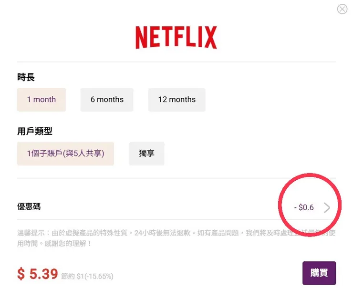Choose the 獨享 user type
This screenshot has height=298, width=353.
[146, 154]
